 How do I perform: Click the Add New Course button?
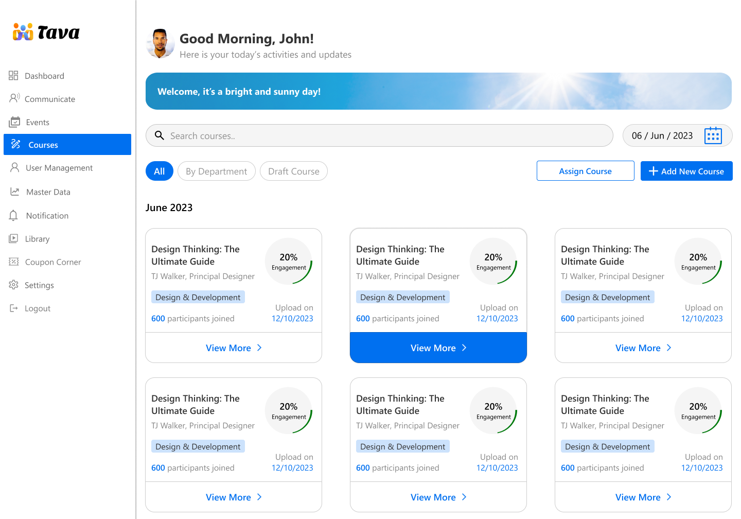[686, 171]
